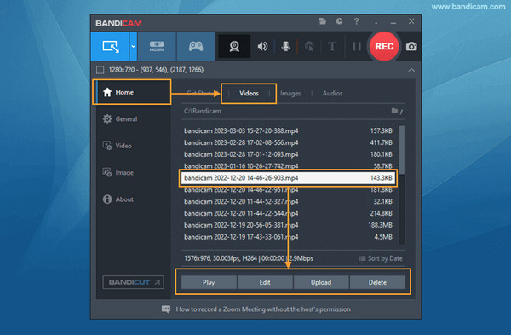Image resolution: width=511 pixels, height=335 pixels.
Task: Switch to HDMI device recording mode
Action: 157,46
